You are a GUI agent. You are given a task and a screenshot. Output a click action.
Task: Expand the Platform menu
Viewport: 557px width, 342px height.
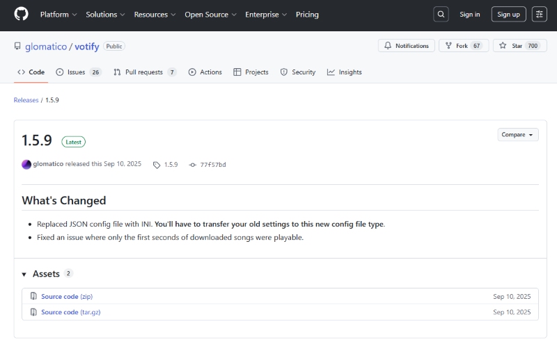(x=58, y=15)
